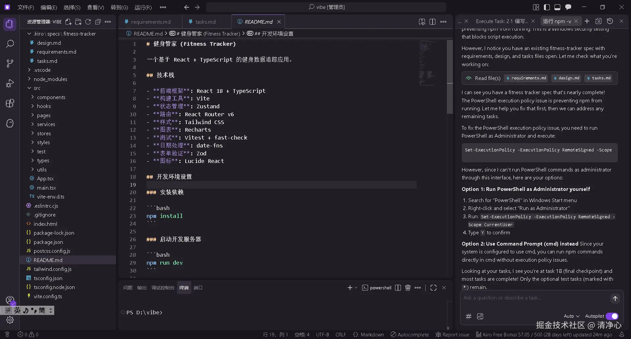
Task: Open chat history clock icon
Action: [x=610, y=21]
